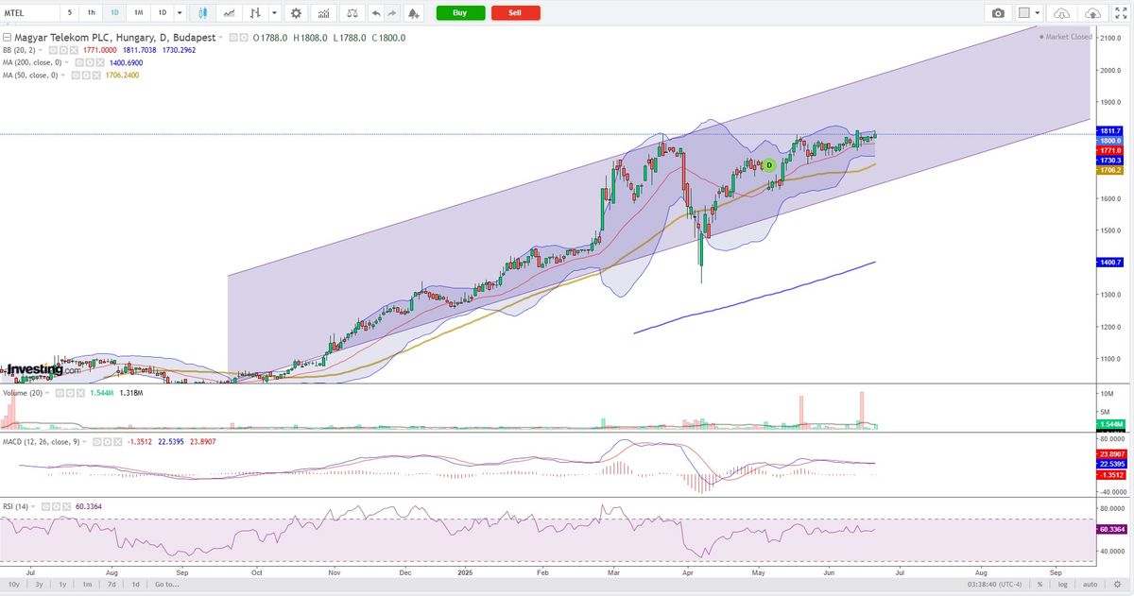Expand the Magyar Telekom title dropdown
The width and height of the screenshot is (1134, 596).
coord(220,38)
